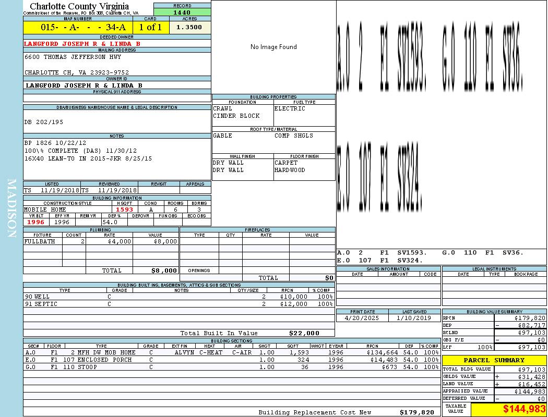
Task: Click H SQFT value 1593
Action: [124, 210]
